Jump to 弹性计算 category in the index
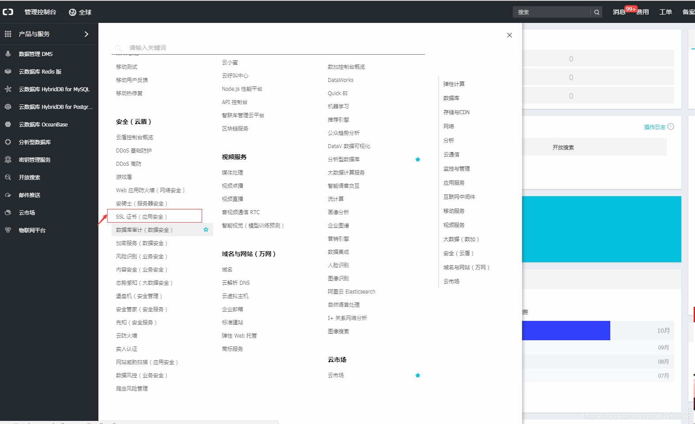 click(x=454, y=84)
